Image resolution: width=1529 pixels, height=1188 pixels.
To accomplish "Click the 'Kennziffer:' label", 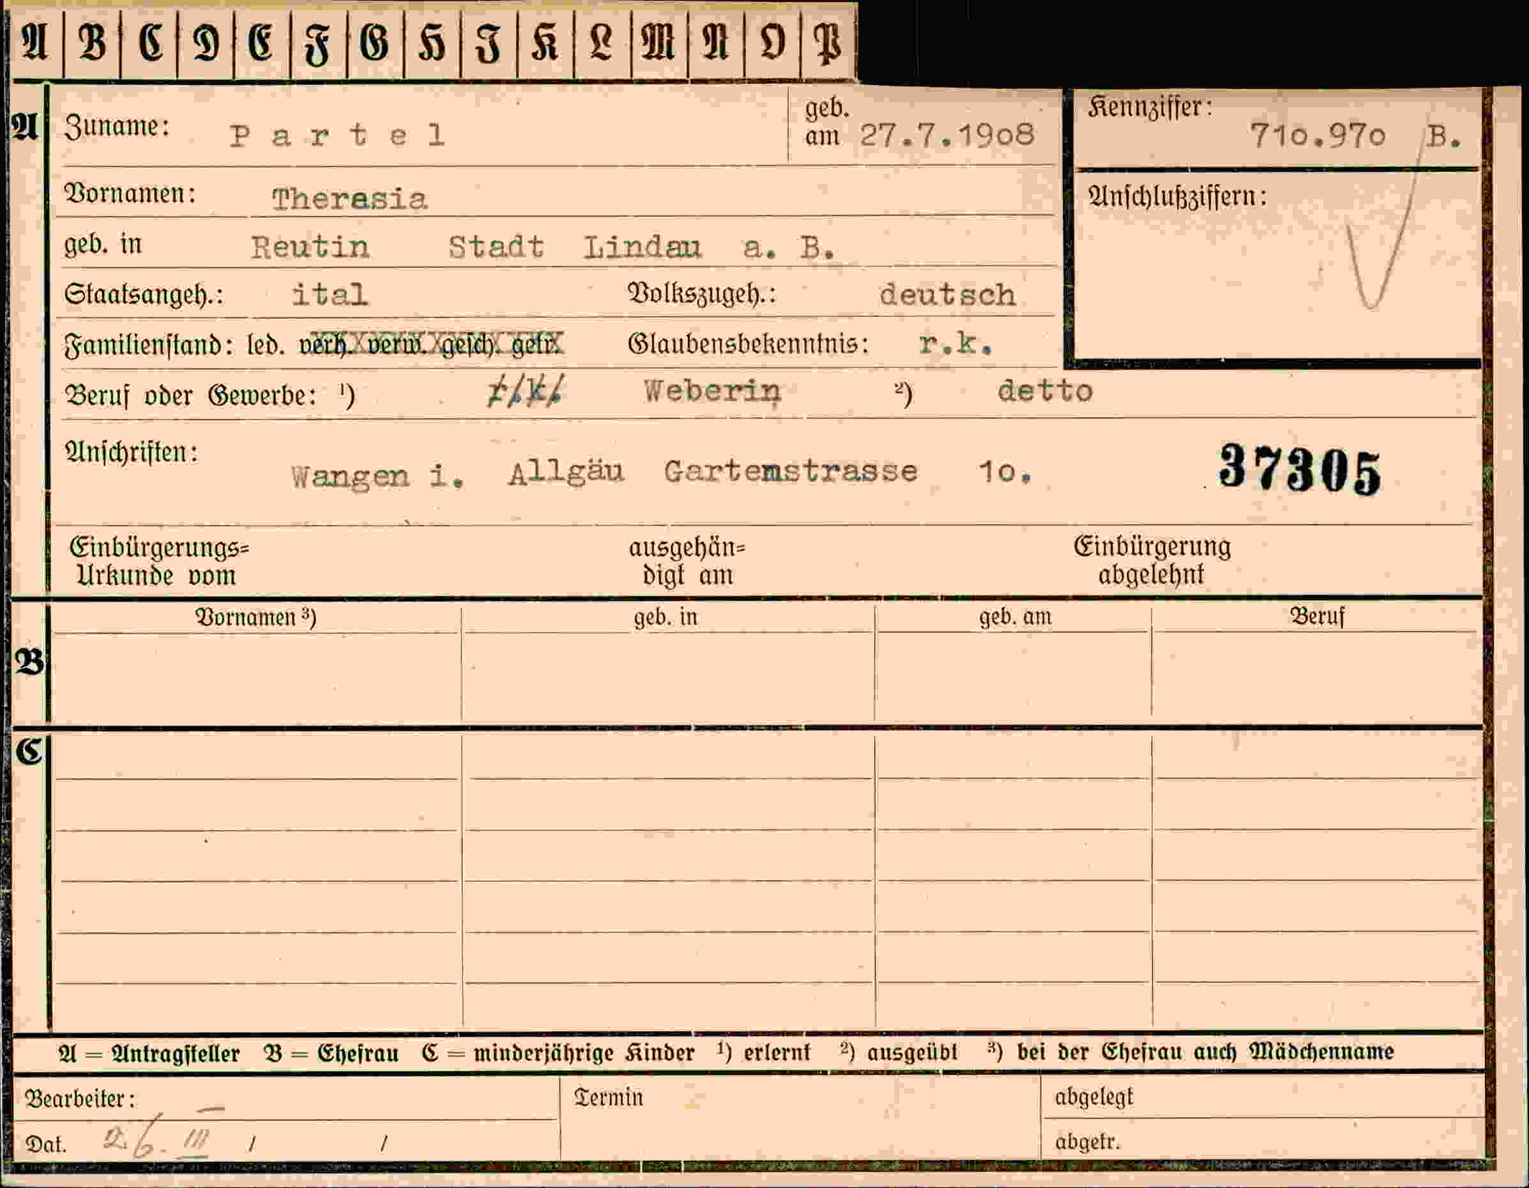I will pos(1150,107).
